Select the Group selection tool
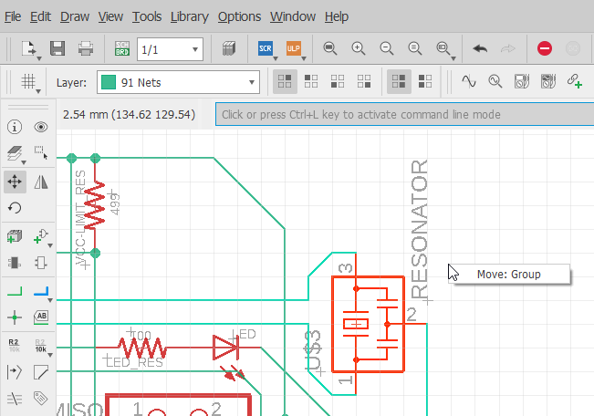 coord(41,152)
